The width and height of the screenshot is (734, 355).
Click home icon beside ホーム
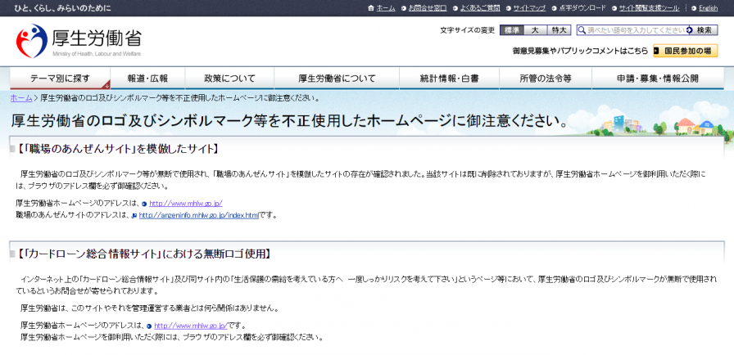pyautogui.click(x=371, y=8)
